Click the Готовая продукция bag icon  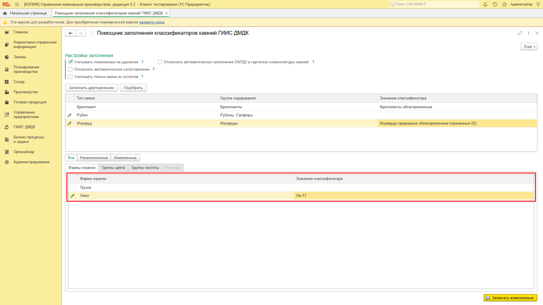[7, 102]
